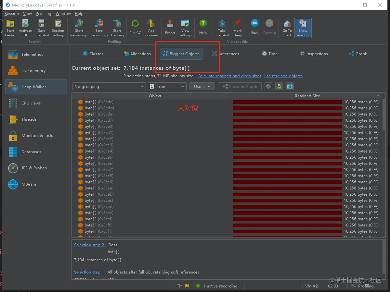
Task: Click the Add Bookmark icon
Action: pos(151,28)
